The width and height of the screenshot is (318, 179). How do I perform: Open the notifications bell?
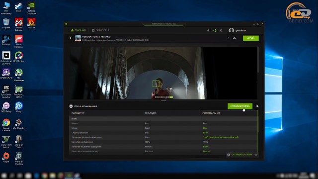208,30
